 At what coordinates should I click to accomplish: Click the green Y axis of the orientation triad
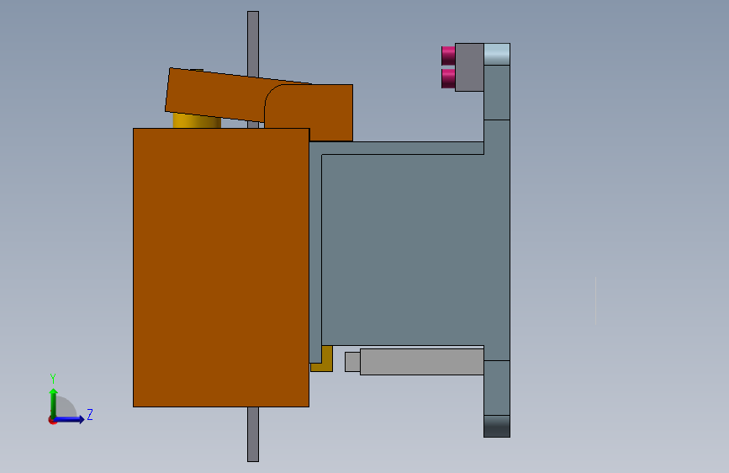[x=54, y=402]
